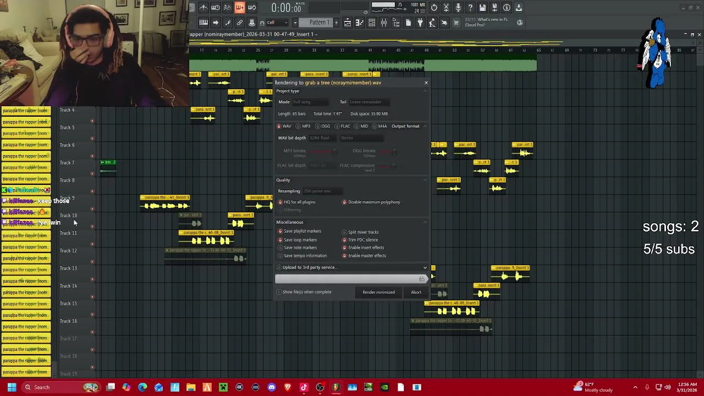This screenshot has height=396, width=704.
Task: Toggle Trim PDC silence option
Action: (x=360, y=240)
